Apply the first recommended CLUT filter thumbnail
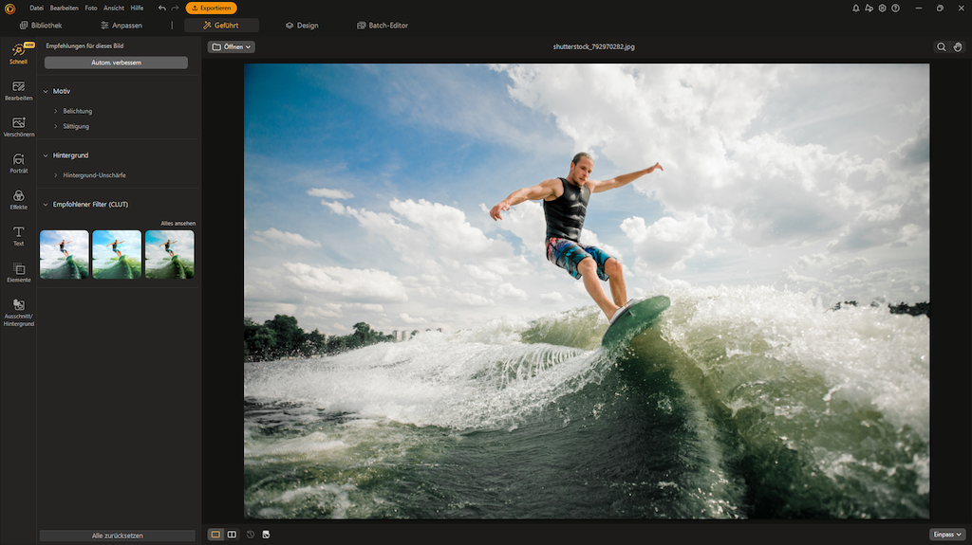This screenshot has width=972, height=545. (65, 254)
